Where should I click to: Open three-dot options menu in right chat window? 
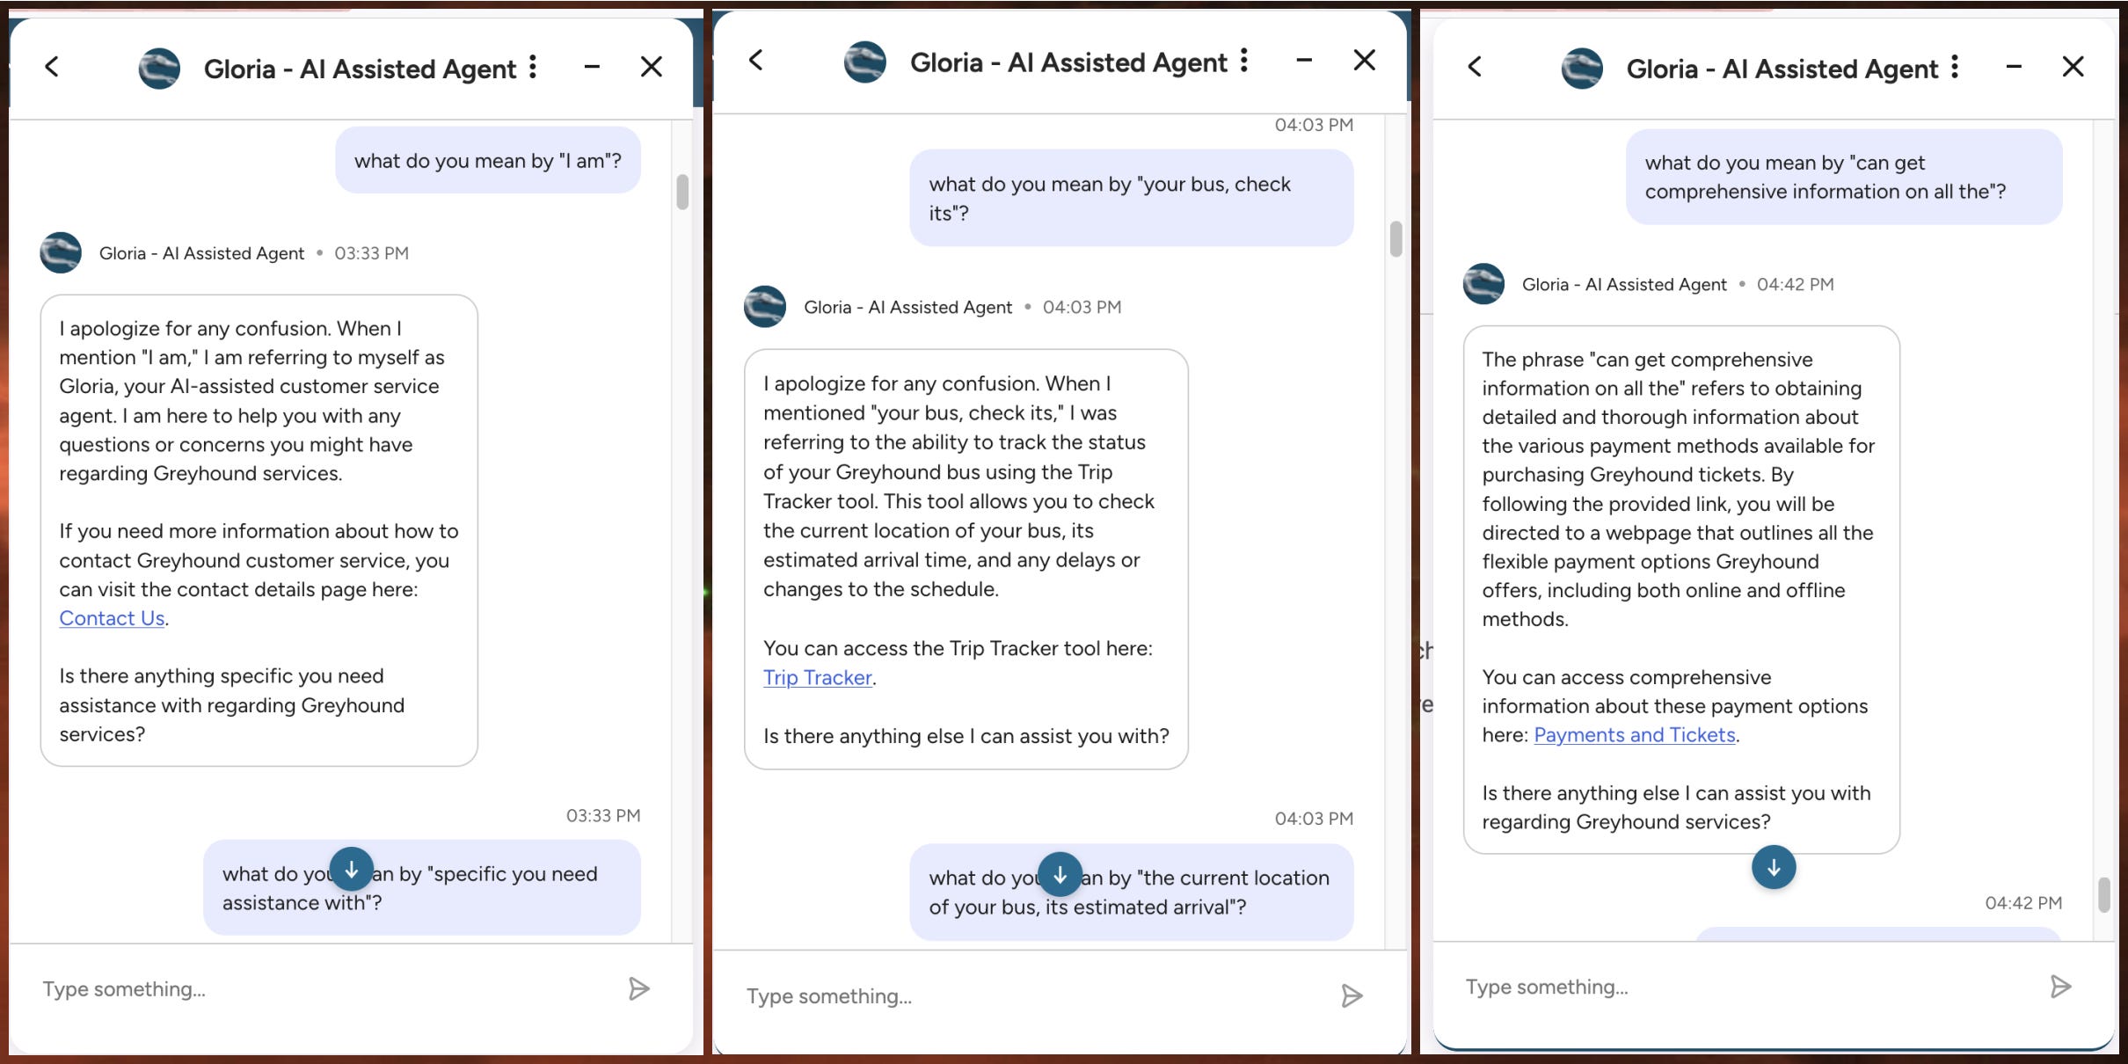coord(1955,67)
